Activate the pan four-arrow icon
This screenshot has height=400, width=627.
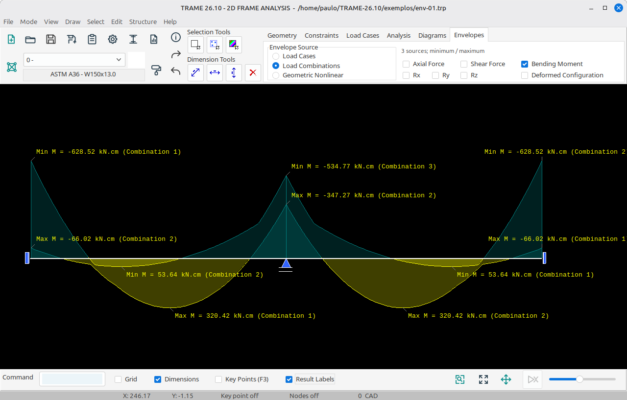[x=506, y=379]
